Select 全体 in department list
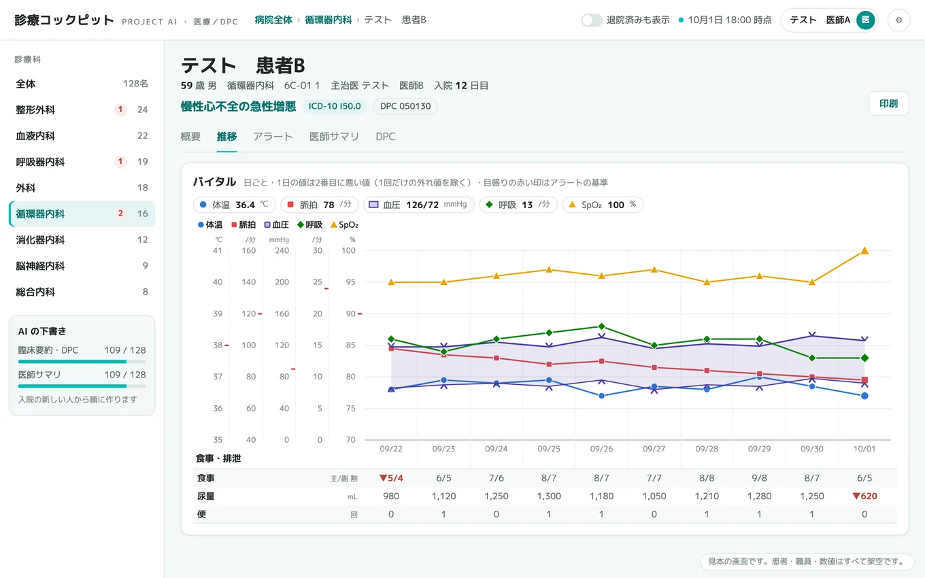925x578 pixels. [82, 84]
